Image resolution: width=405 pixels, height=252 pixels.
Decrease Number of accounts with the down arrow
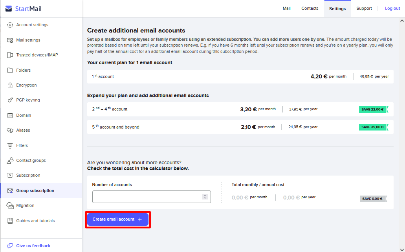coord(205,198)
